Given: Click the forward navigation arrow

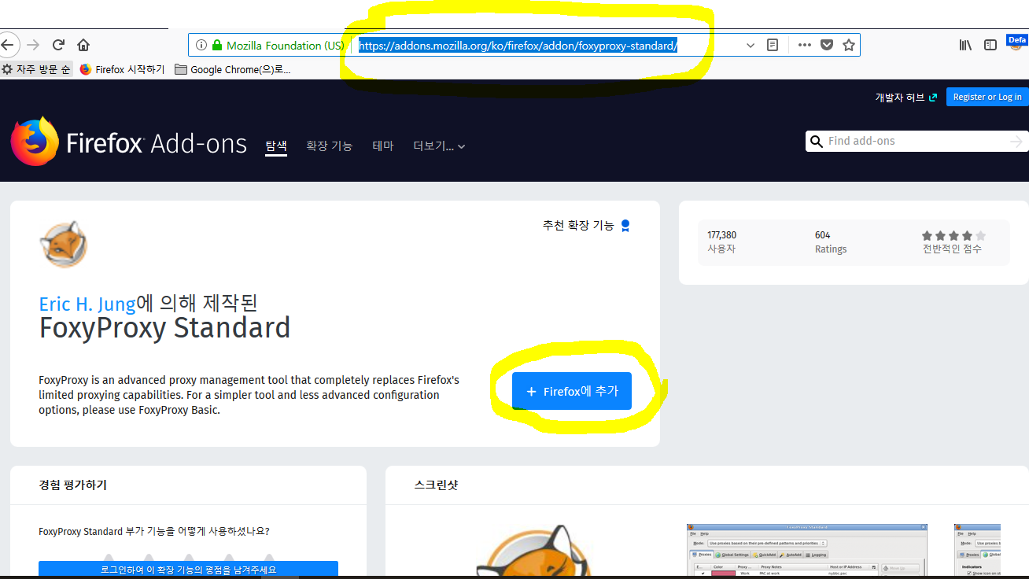Looking at the screenshot, I should [33, 45].
